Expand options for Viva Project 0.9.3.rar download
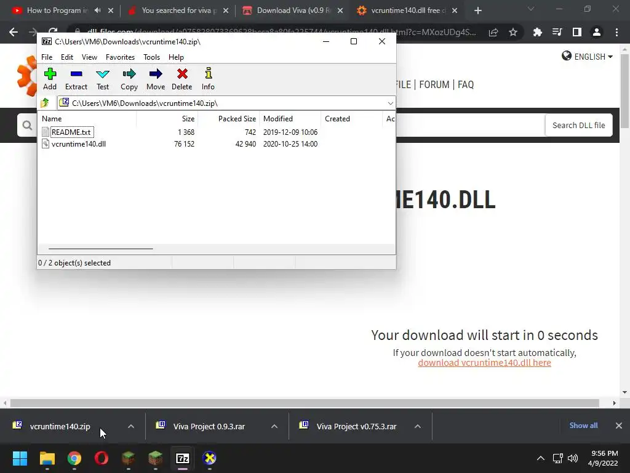630x473 pixels. tap(274, 426)
